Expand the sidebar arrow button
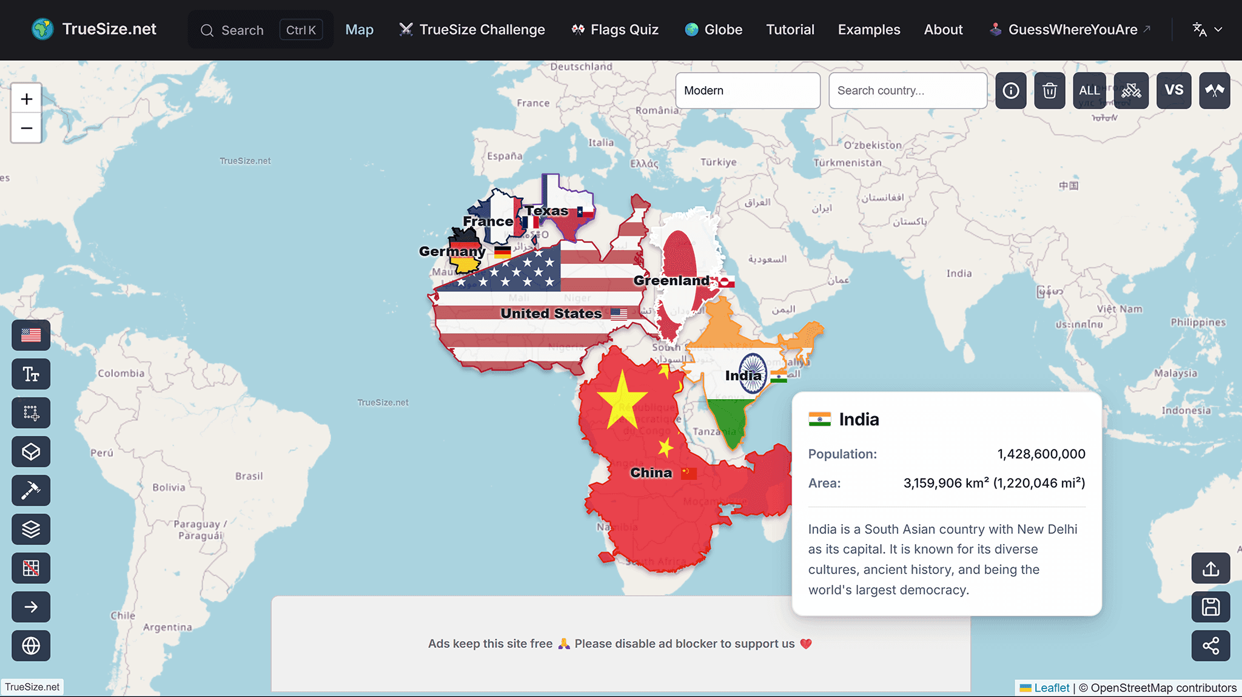1242x697 pixels. 31,607
